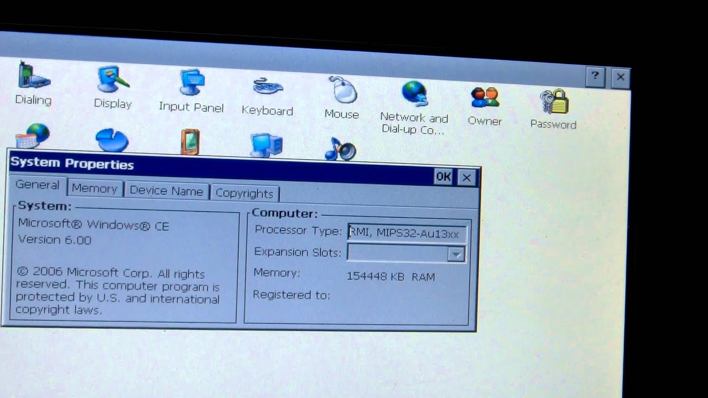This screenshot has height=398, width=708.
Task: Open the Keyboard settings icon
Action: tap(267, 96)
